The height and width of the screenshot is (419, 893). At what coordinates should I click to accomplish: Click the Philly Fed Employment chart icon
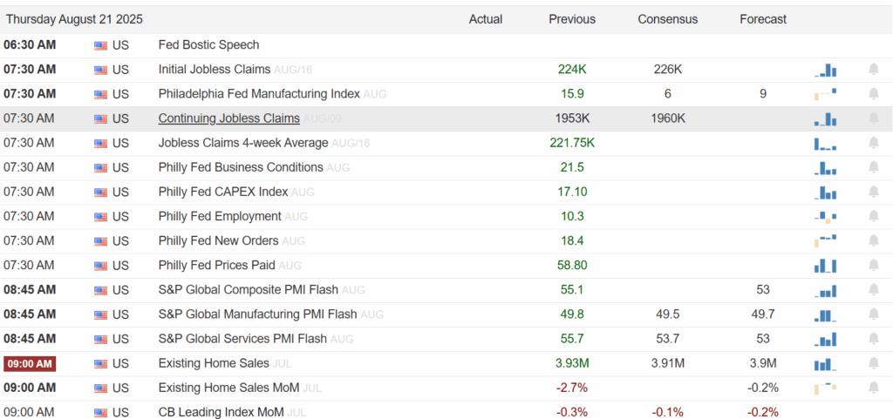point(825,216)
